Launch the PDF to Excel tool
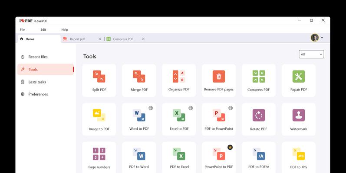346x173 pixels. point(179,157)
